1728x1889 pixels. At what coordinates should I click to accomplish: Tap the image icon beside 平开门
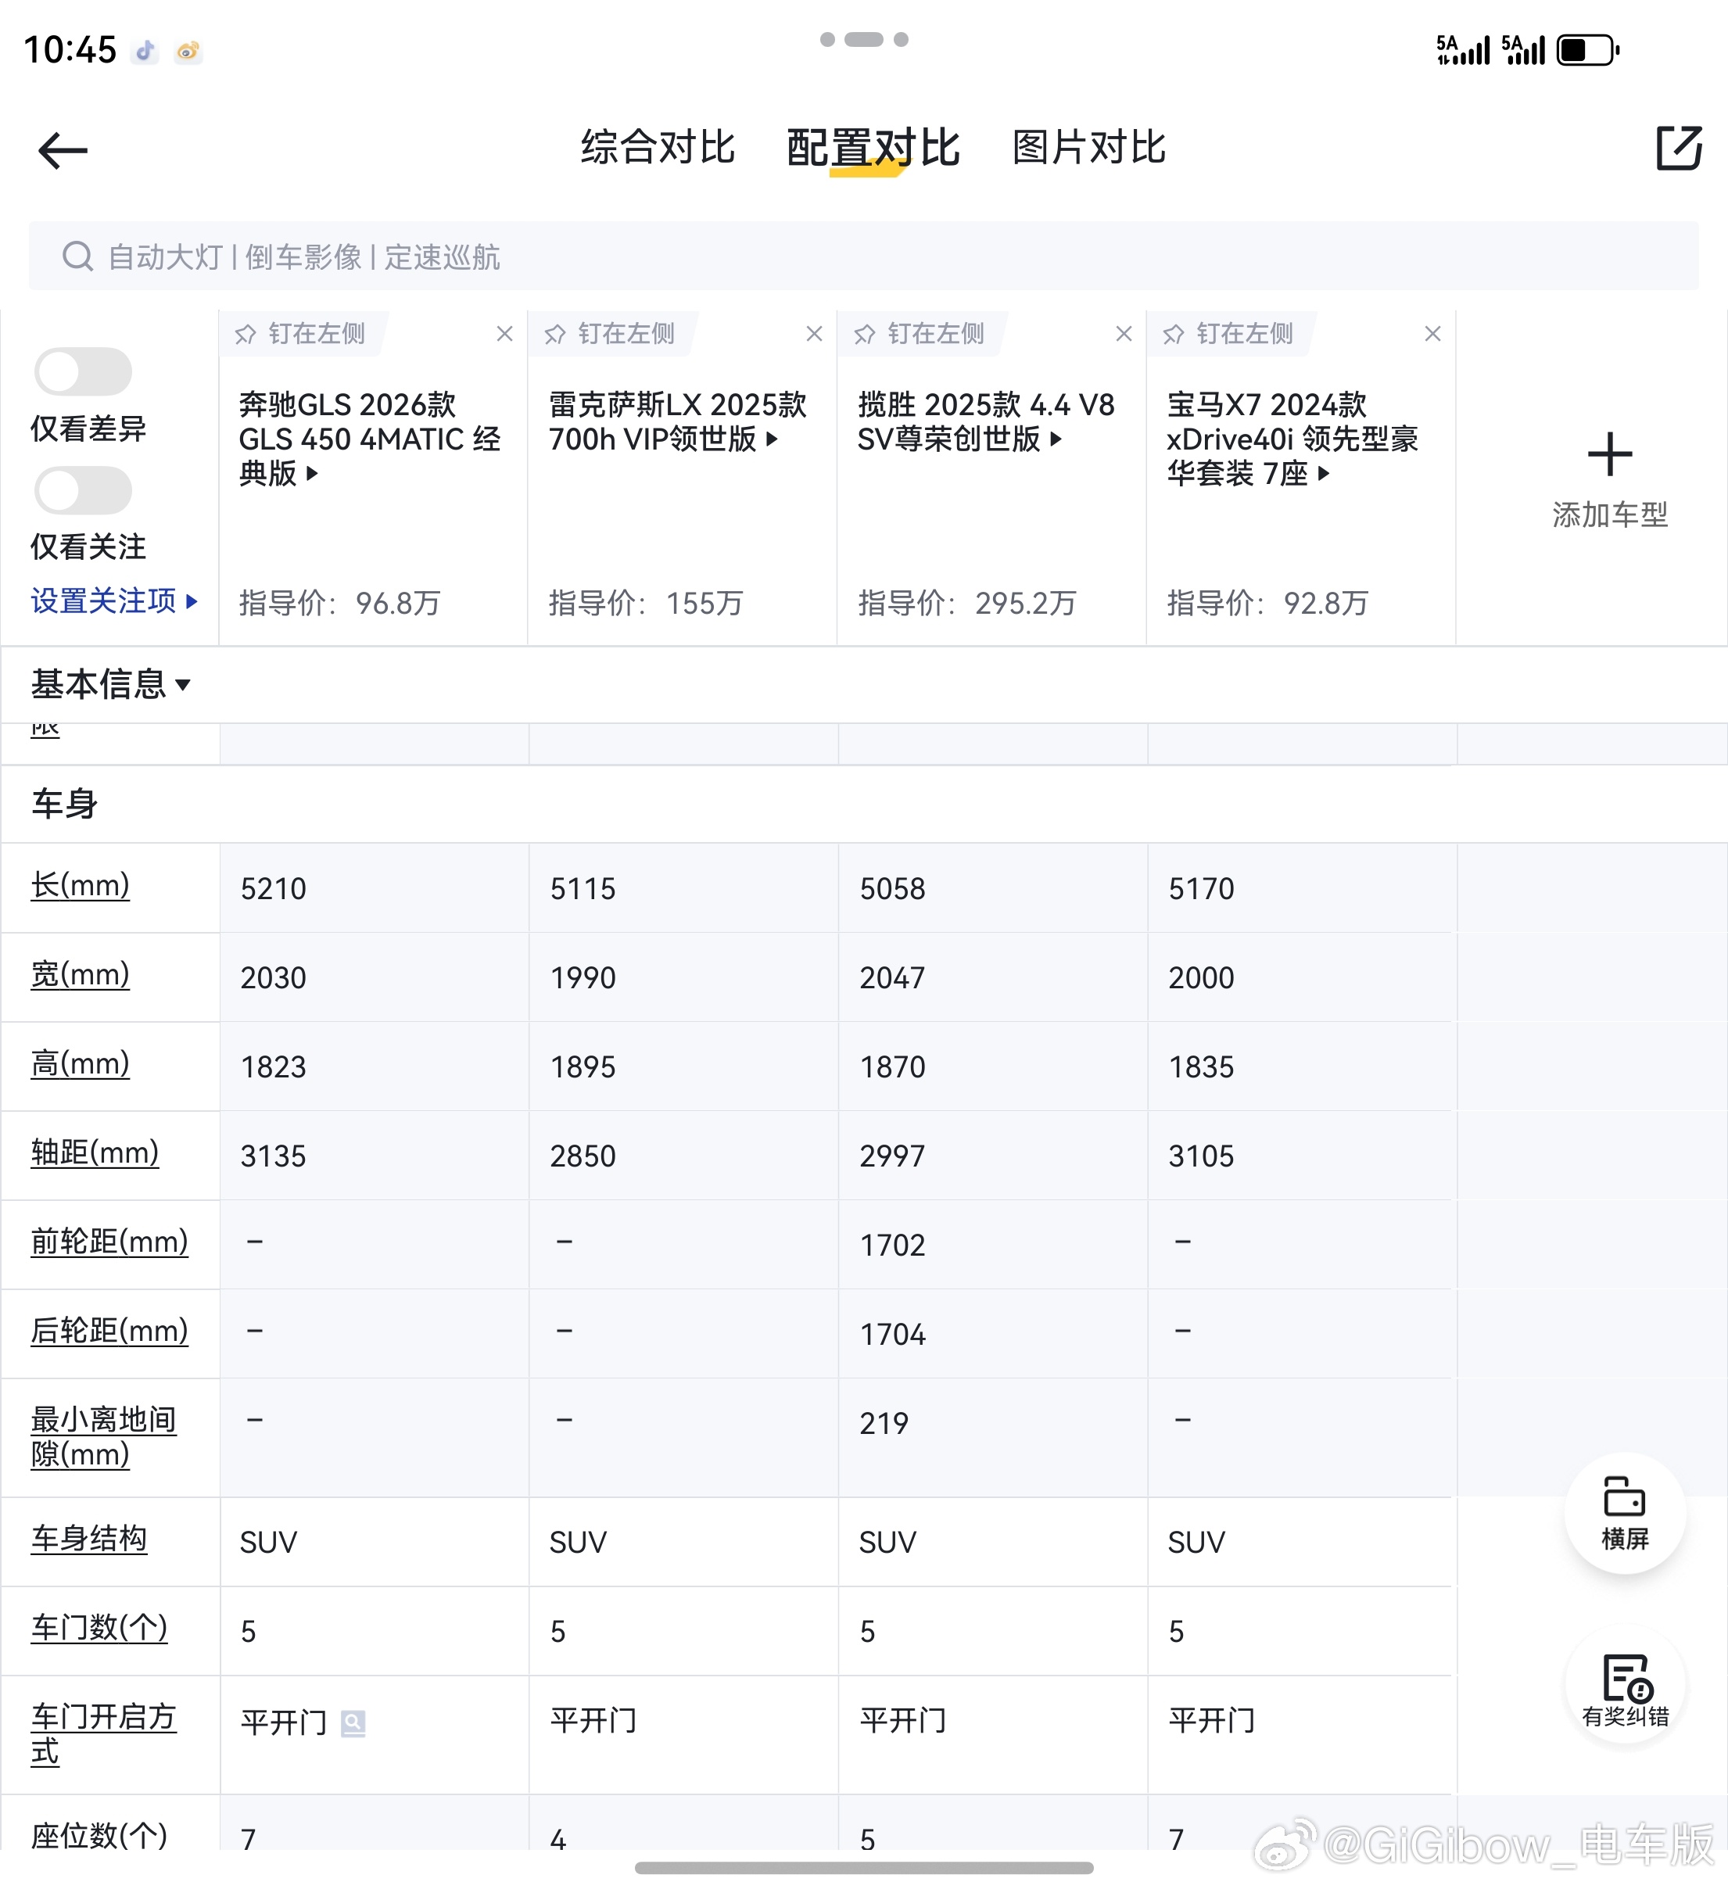click(x=353, y=1722)
